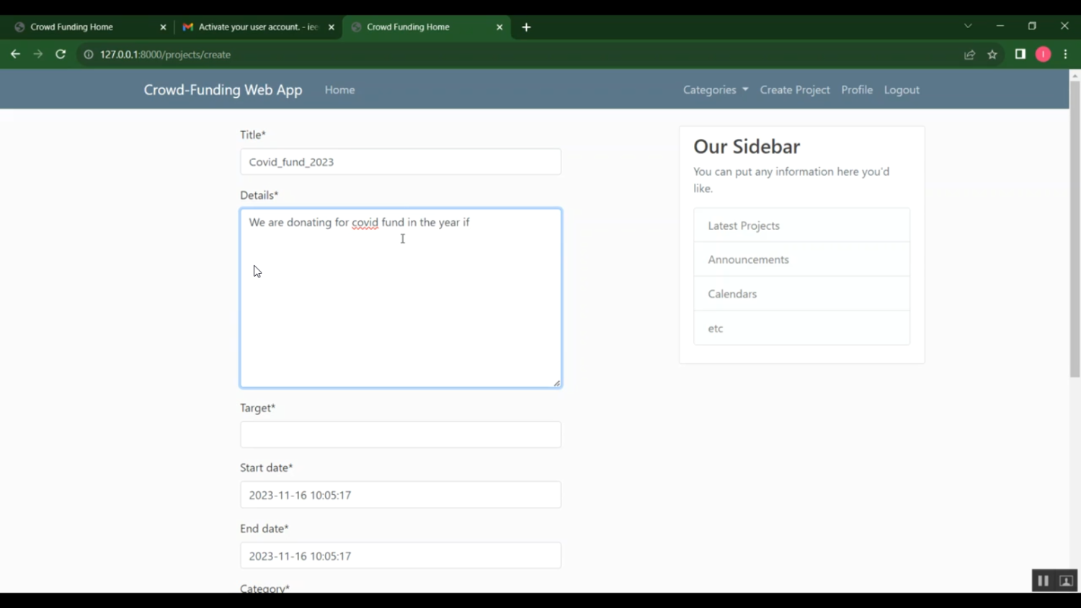Click the Target input field
1081x608 pixels.
click(x=400, y=434)
